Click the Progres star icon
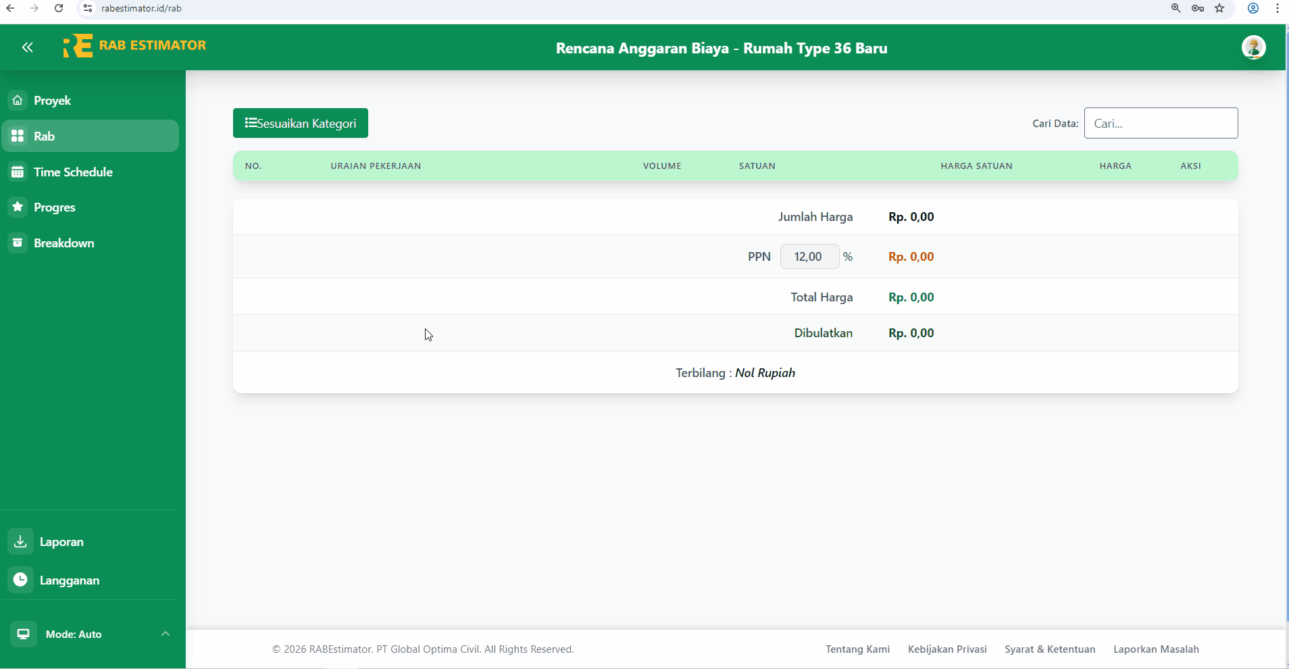1289x669 pixels. [18, 207]
